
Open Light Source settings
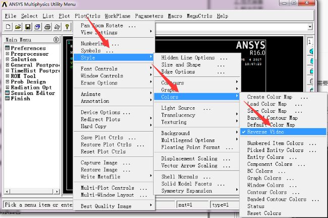pos(197,108)
